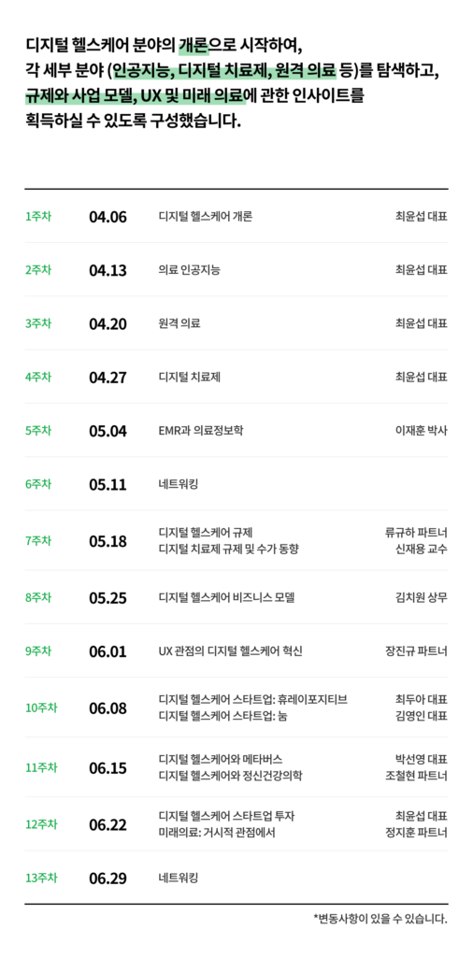Select the 13주차 week label

tap(41, 878)
